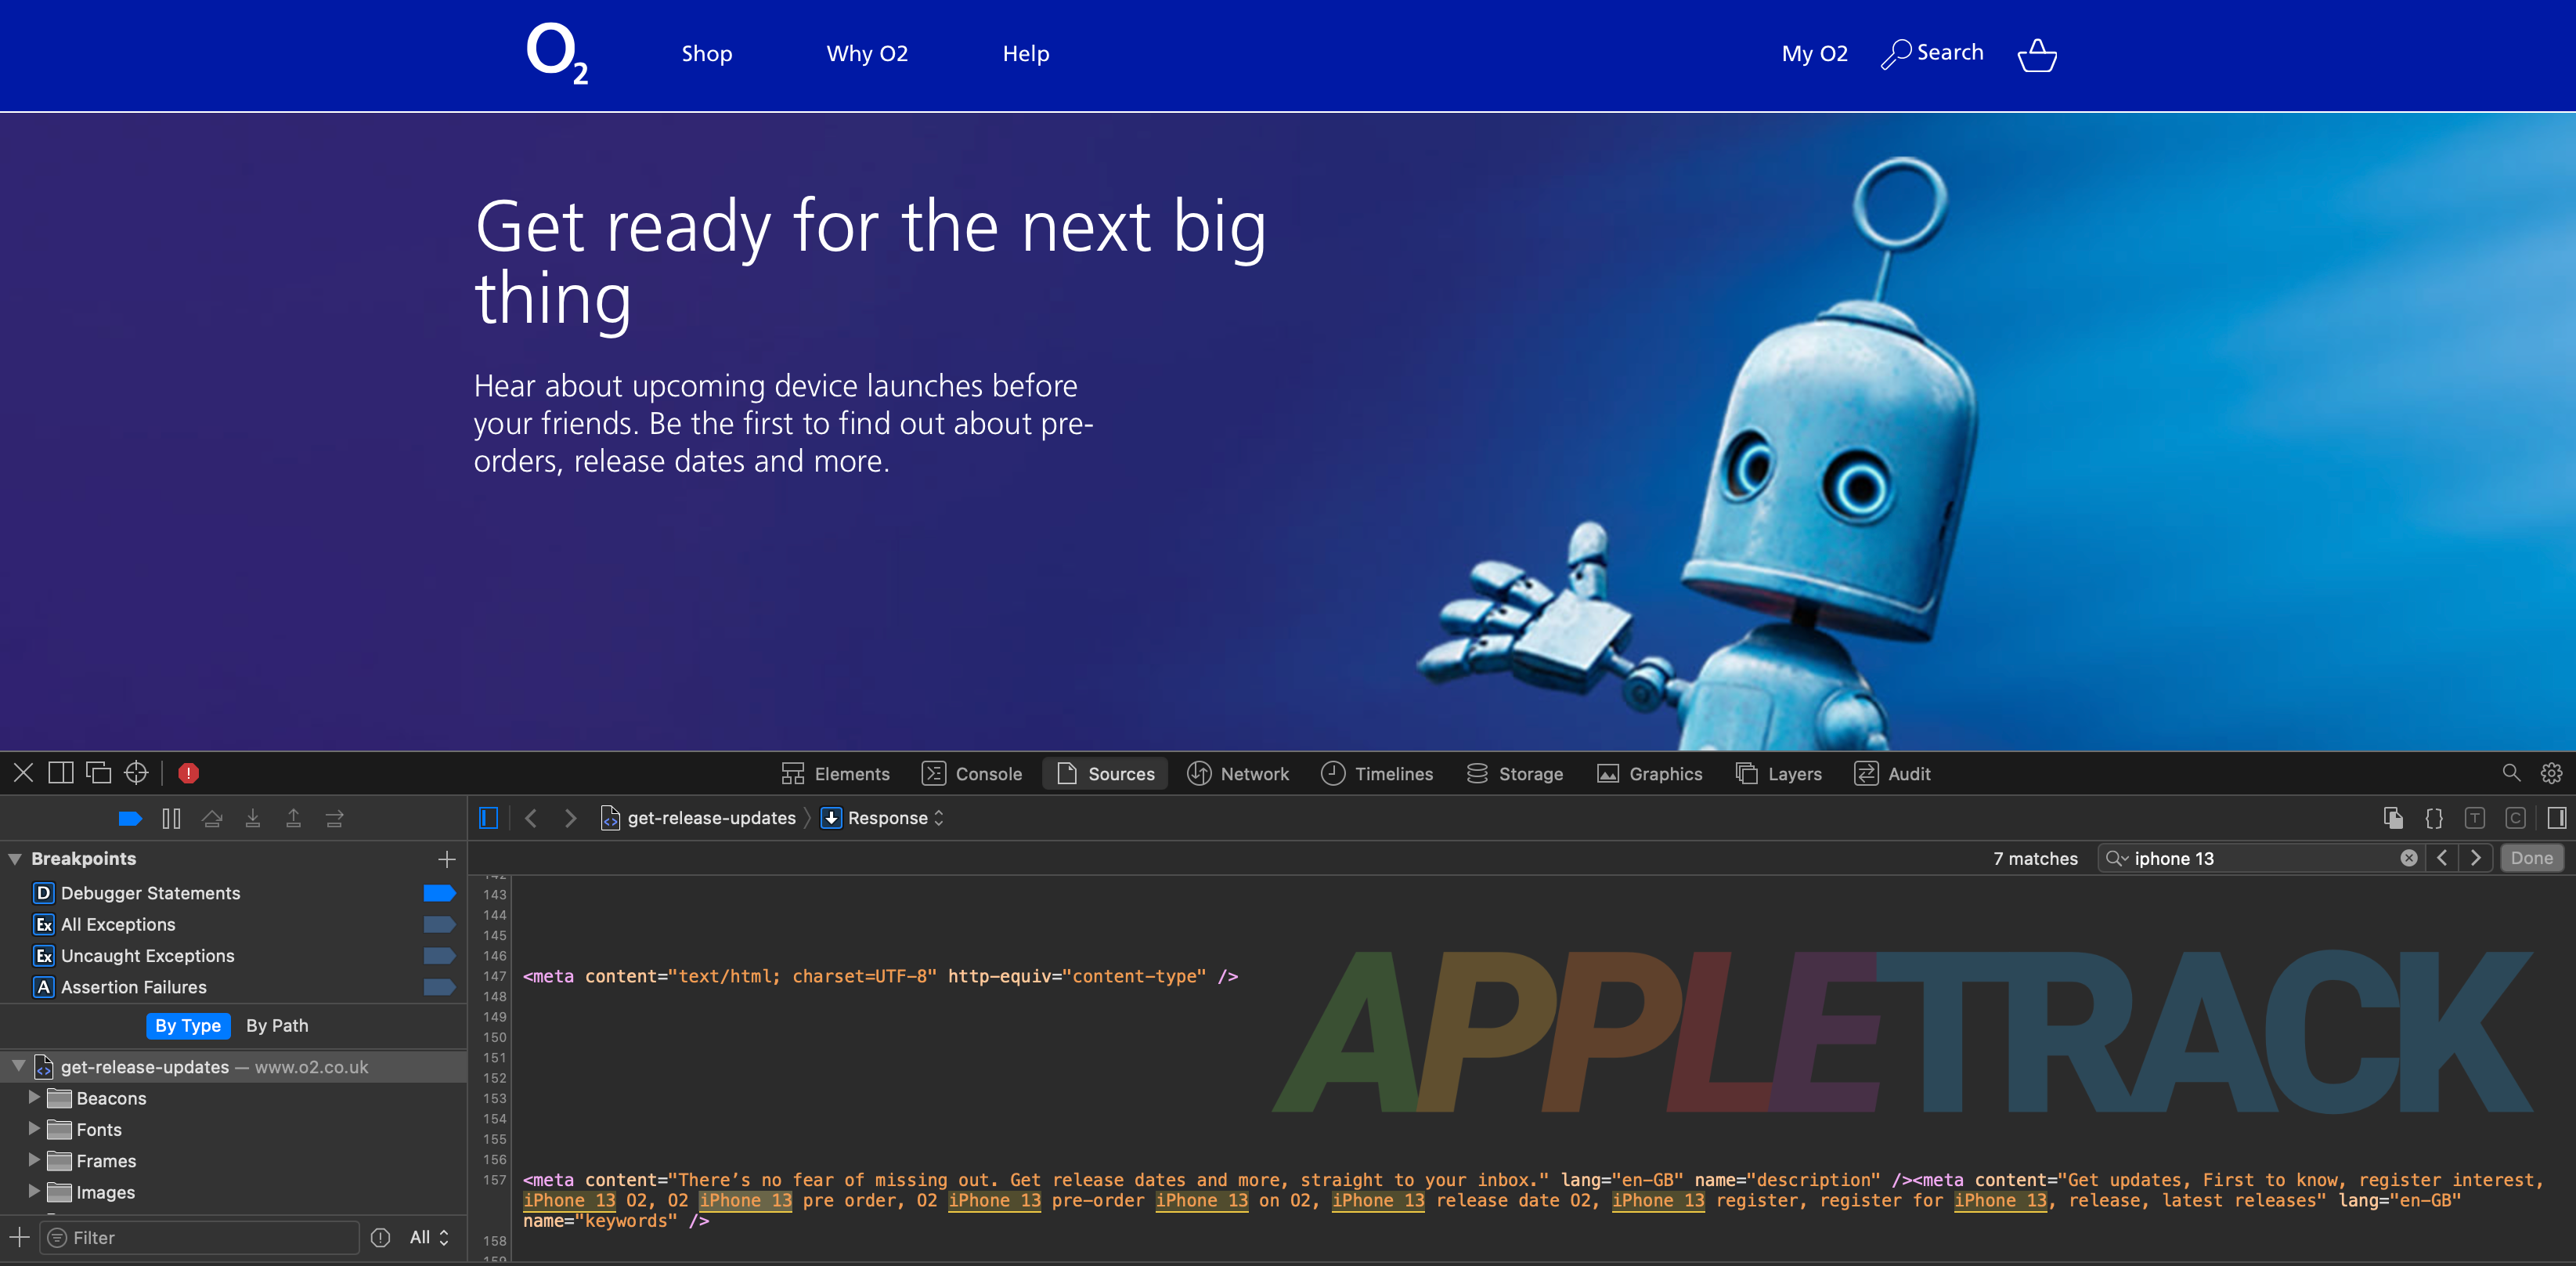2576x1266 pixels.
Task: Toggle the Uncaught Exceptions breakpoint
Action: pyautogui.click(x=438, y=956)
